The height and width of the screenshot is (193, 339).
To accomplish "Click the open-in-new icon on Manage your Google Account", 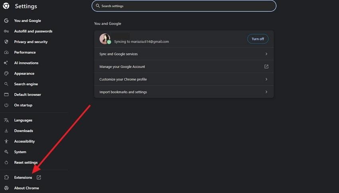I will tap(266, 67).
